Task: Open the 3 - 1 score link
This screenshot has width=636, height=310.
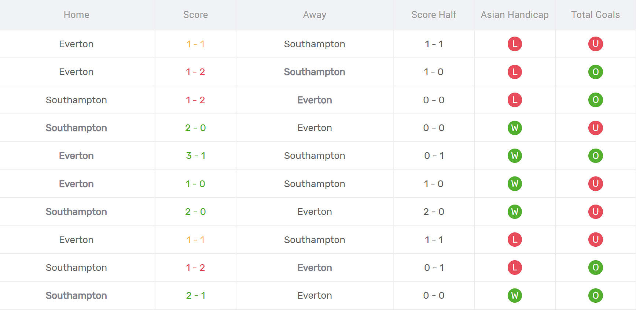Action: click(x=195, y=156)
